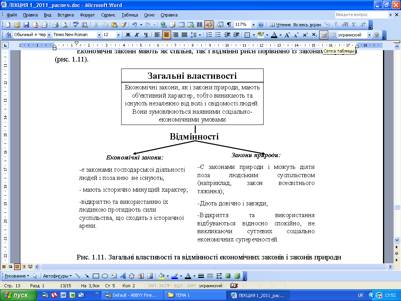Open the highlight color dropdown arrow
The image size is (401, 301).
coord(267,35)
